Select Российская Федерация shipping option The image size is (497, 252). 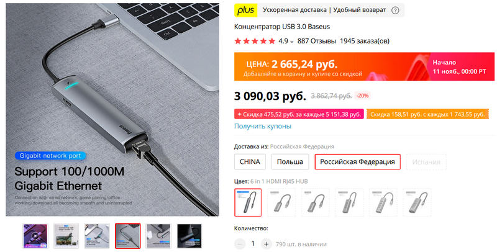[x=357, y=162]
